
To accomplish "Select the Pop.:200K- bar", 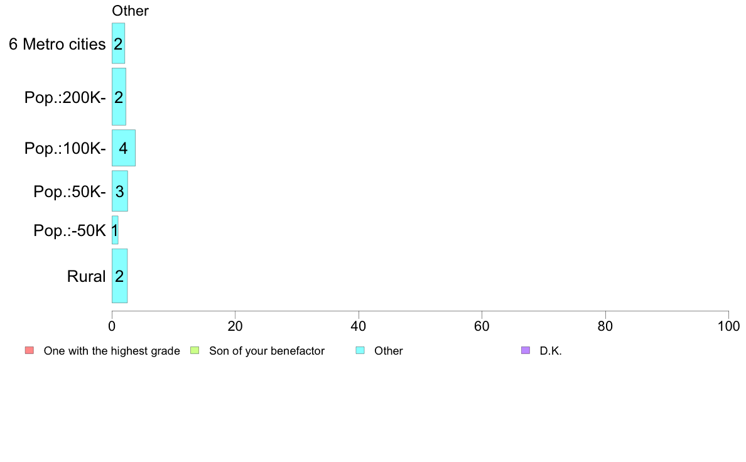I will click(x=119, y=97).
